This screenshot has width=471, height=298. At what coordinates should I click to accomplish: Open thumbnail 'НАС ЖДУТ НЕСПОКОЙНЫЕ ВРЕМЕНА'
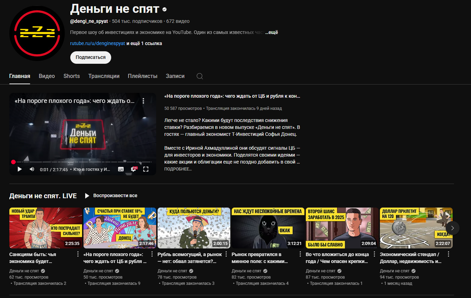click(x=268, y=228)
